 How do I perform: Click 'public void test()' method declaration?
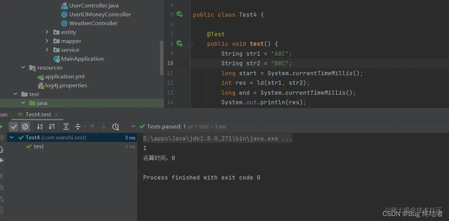coord(242,44)
